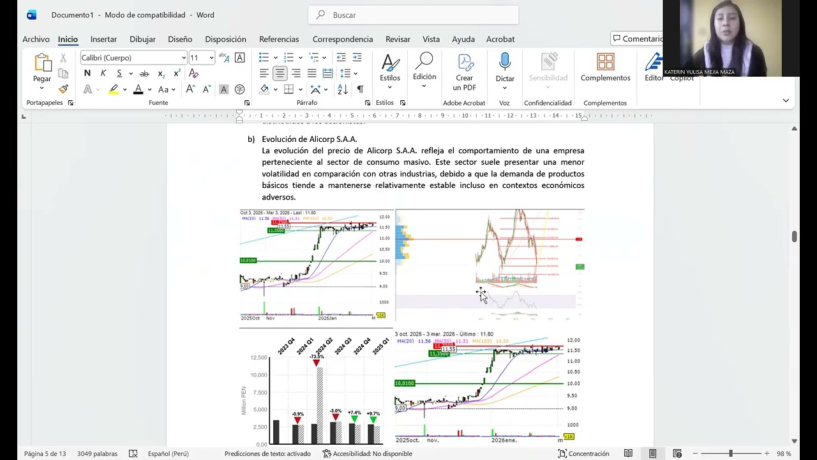
Task: Open the Estilos pane launcher
Action: 403,103
